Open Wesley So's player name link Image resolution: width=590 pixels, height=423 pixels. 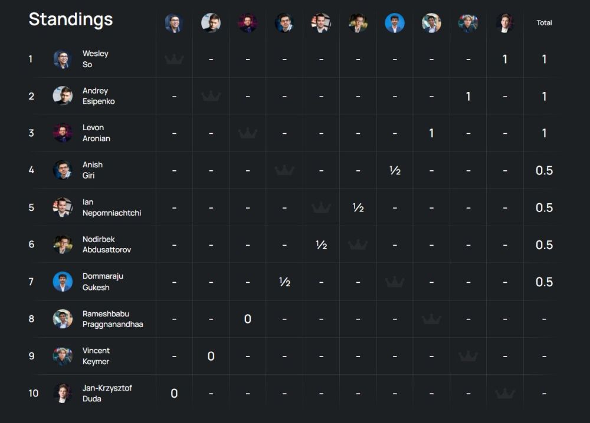pos(95,59)
